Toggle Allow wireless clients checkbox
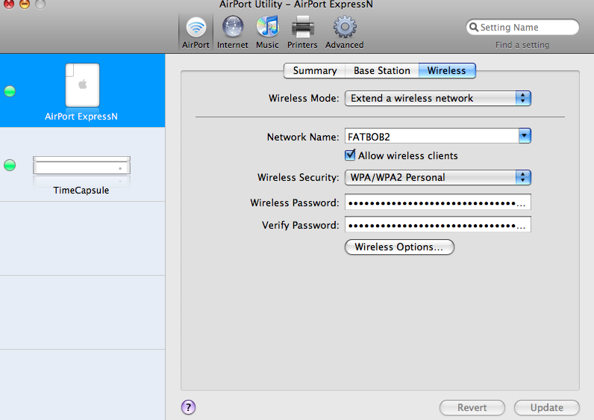This screenshot has height=420, width=594. [350, 155]
